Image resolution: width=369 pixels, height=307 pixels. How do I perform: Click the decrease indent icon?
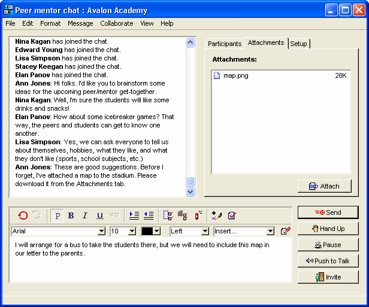149,215
